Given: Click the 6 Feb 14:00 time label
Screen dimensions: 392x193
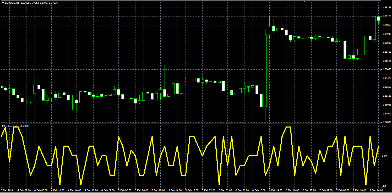Looking at the screenshot, I should tap(276, 190).
